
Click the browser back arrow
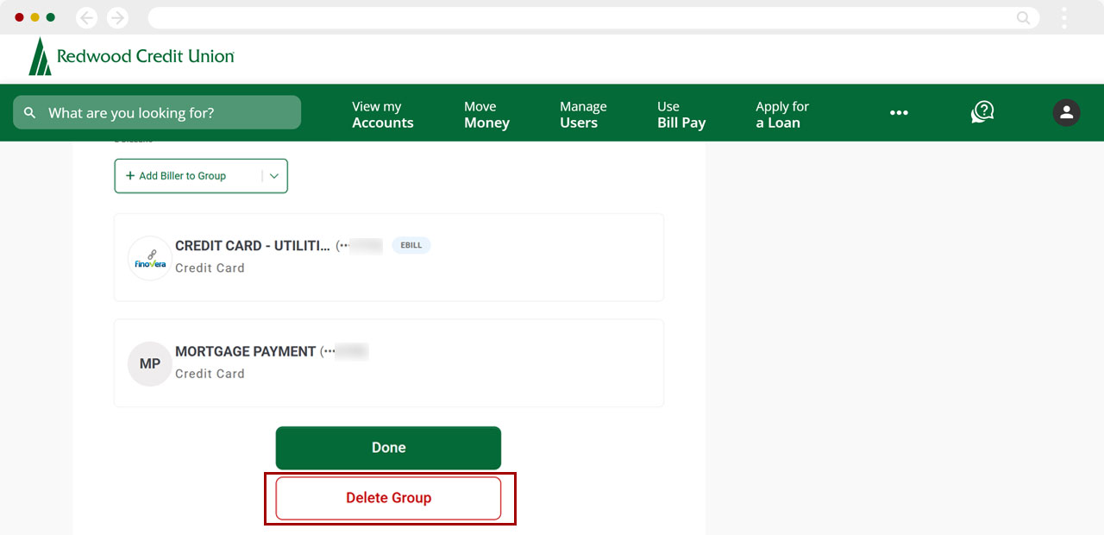(x=85, y=17)
